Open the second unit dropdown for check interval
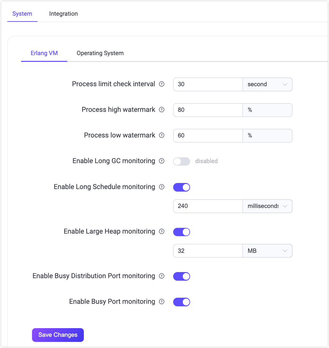 coord(267,84)
